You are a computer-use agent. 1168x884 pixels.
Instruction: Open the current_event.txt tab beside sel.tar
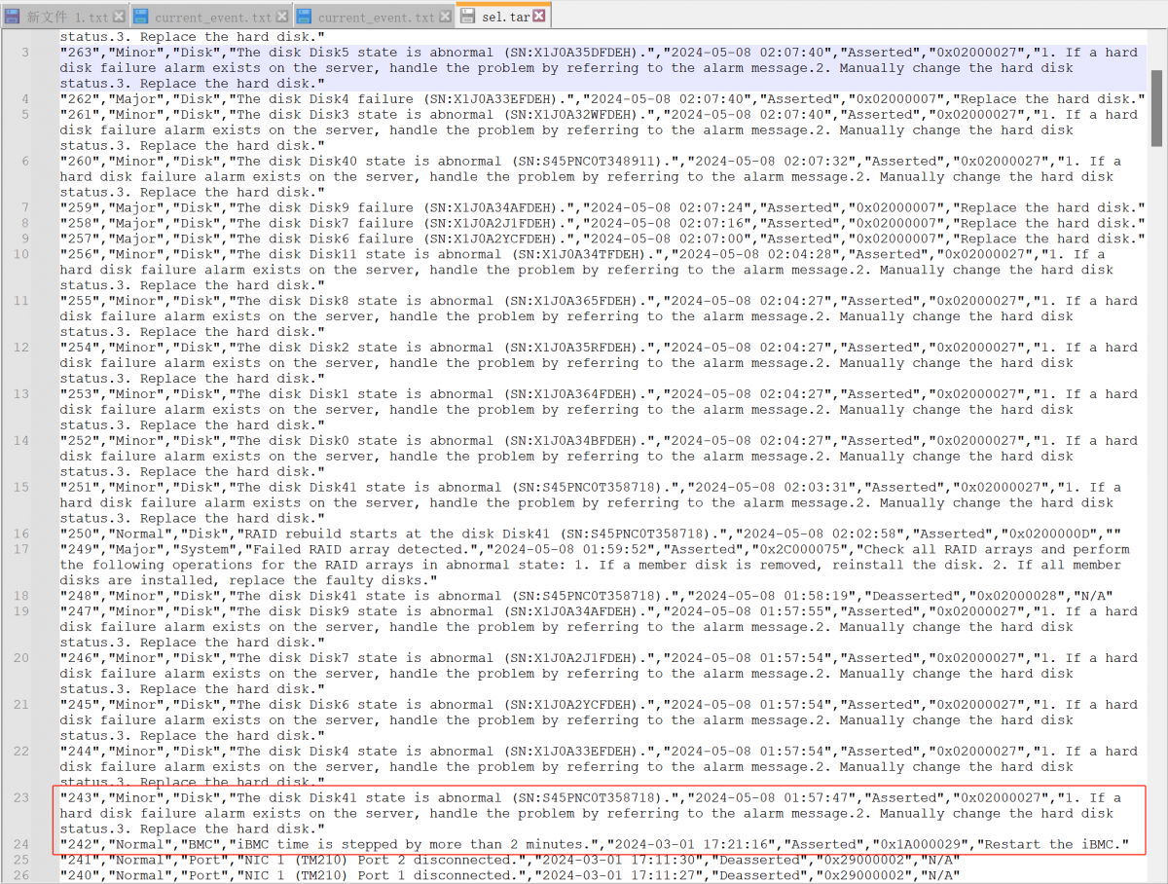coord(377,17)
